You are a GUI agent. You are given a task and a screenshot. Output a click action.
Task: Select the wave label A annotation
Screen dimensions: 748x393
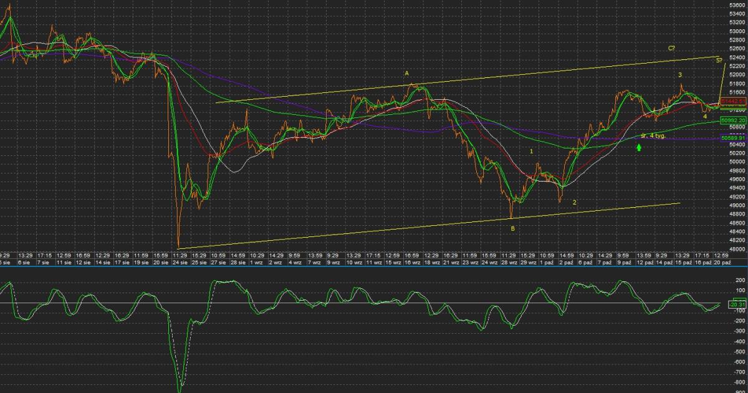pyautogui.click(x=407, y=73)
